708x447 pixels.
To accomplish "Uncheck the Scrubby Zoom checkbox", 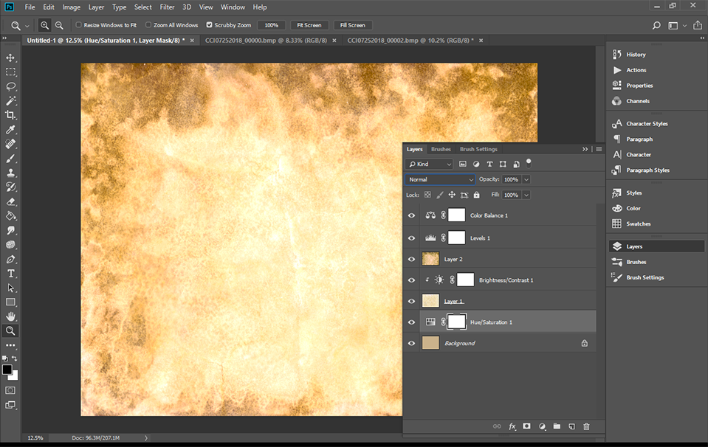I will pyautogui.click(x=209, y=25).
